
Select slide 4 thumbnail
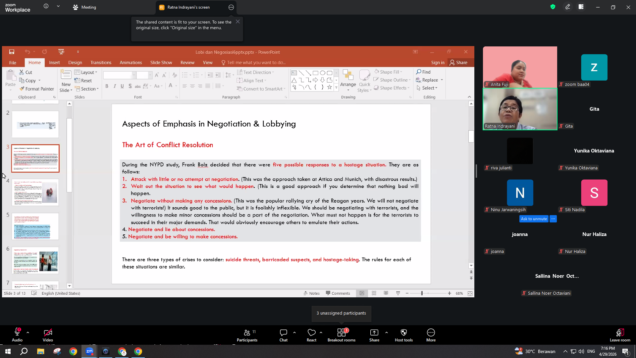click(35, 192)
